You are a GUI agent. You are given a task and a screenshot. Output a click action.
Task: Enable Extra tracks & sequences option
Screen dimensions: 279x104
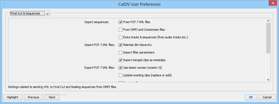121,37
